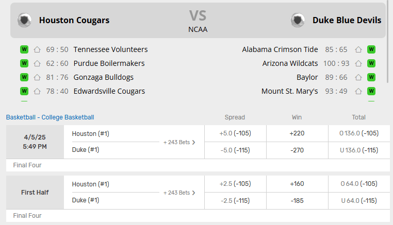Click the home icon beside Arizona Wildcats score
This screenshot has height=225, width=393.
[358, 64]
